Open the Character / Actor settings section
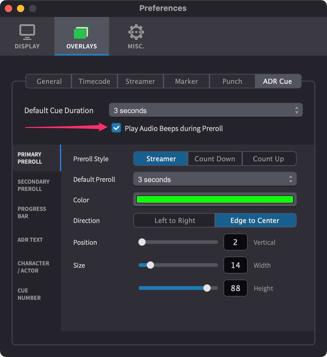 click(37, 267)
